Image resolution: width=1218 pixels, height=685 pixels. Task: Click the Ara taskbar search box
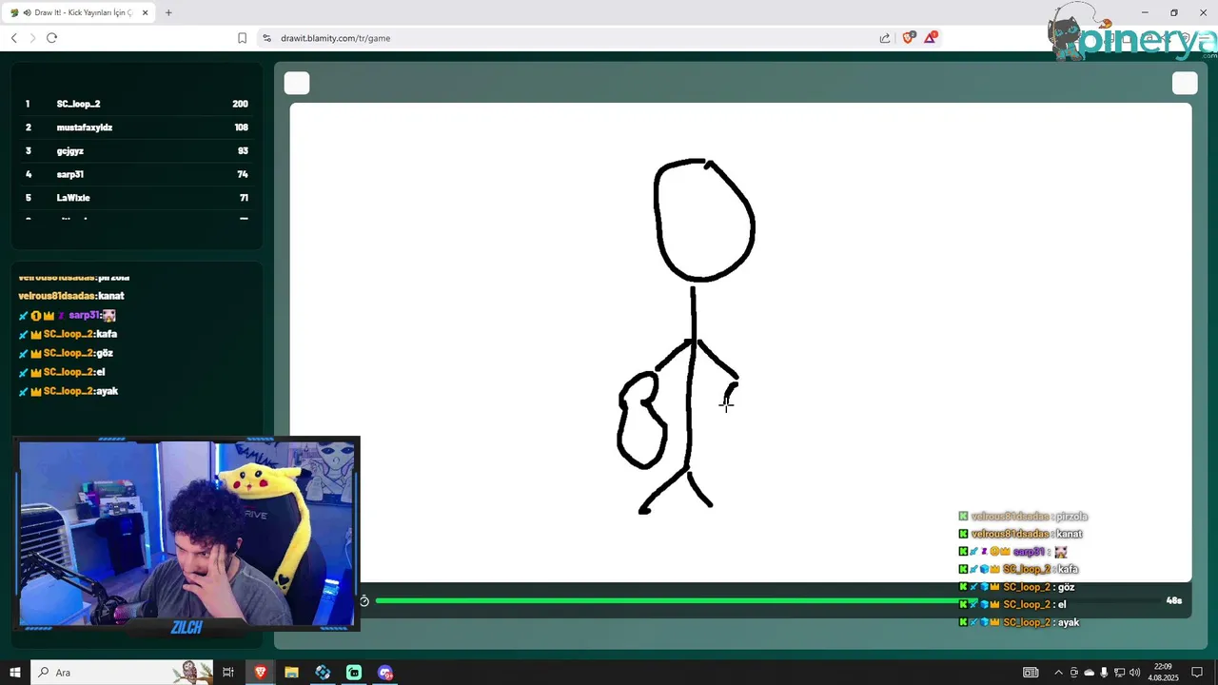(122, 673)
